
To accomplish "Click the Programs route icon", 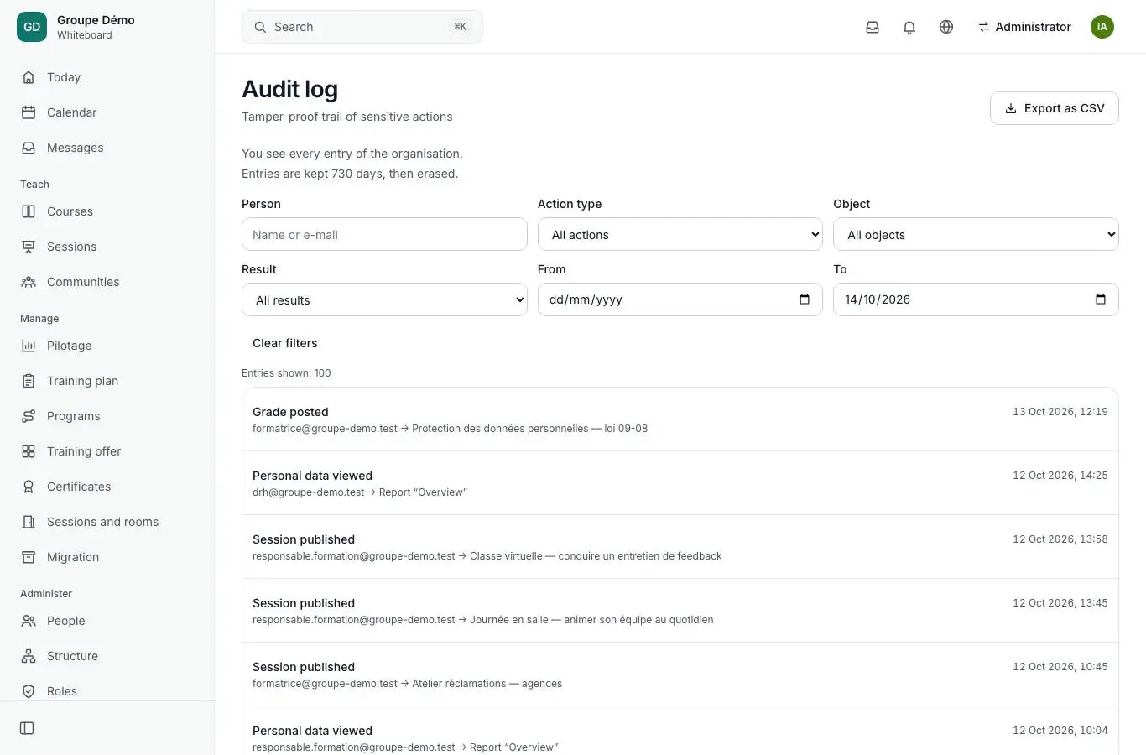I will [29, 416].
